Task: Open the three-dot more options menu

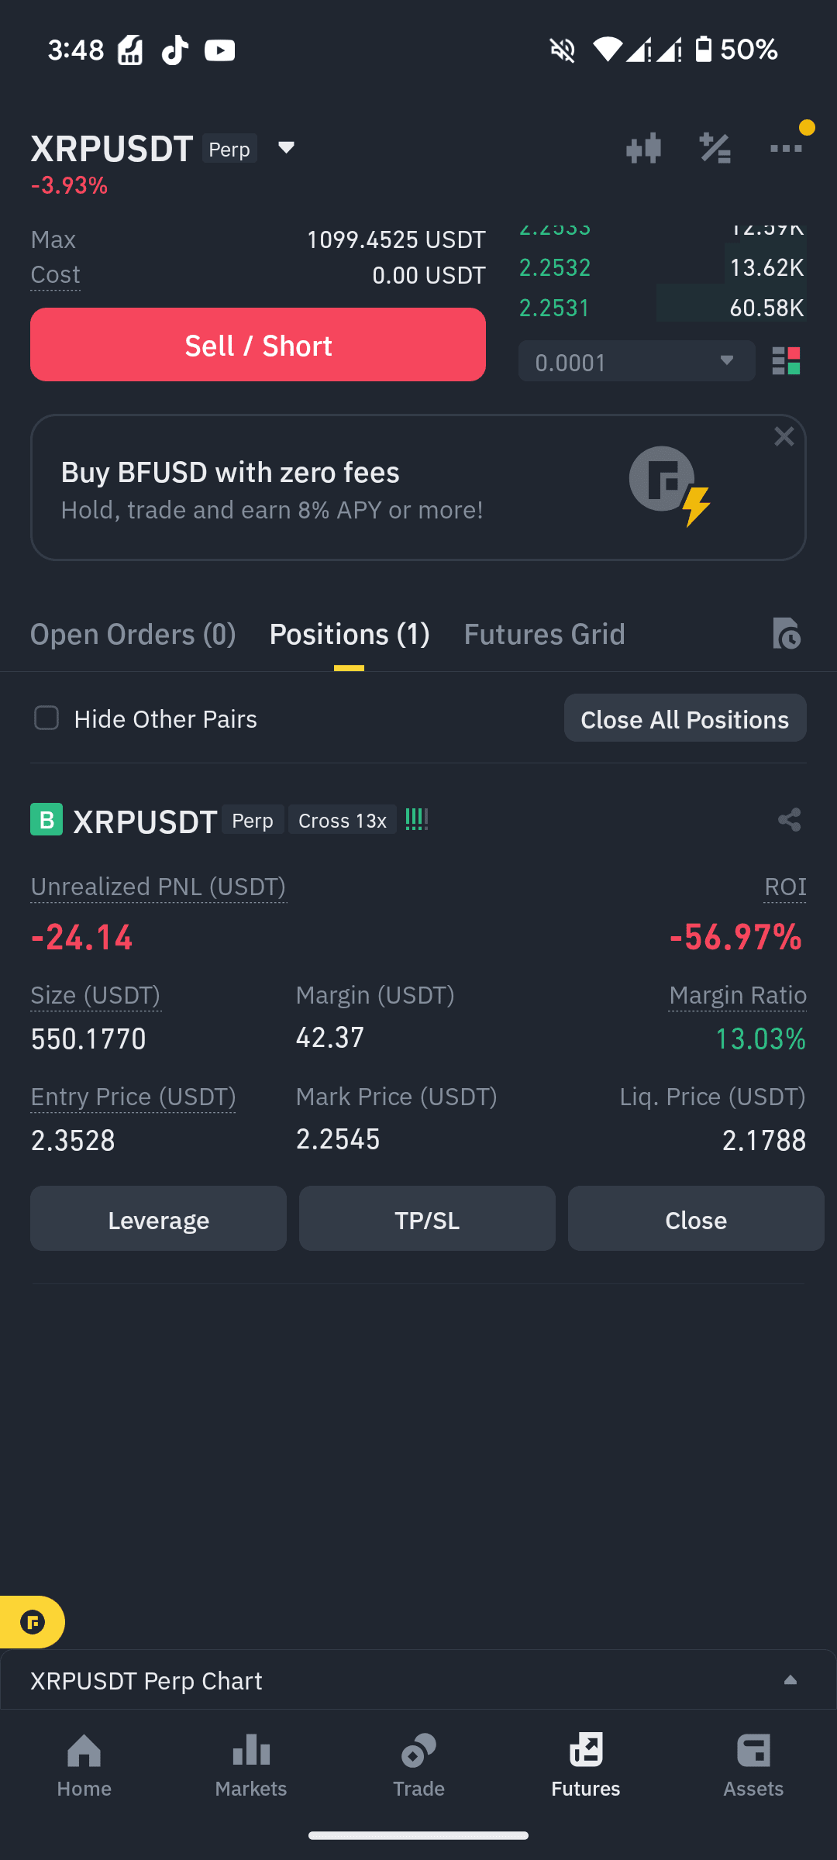Action: click(x=786, y=148)
